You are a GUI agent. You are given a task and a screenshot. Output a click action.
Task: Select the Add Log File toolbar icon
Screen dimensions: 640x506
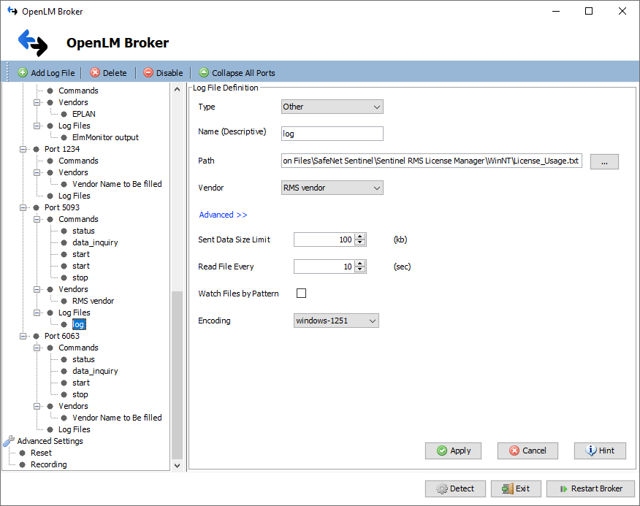point(22,72)
